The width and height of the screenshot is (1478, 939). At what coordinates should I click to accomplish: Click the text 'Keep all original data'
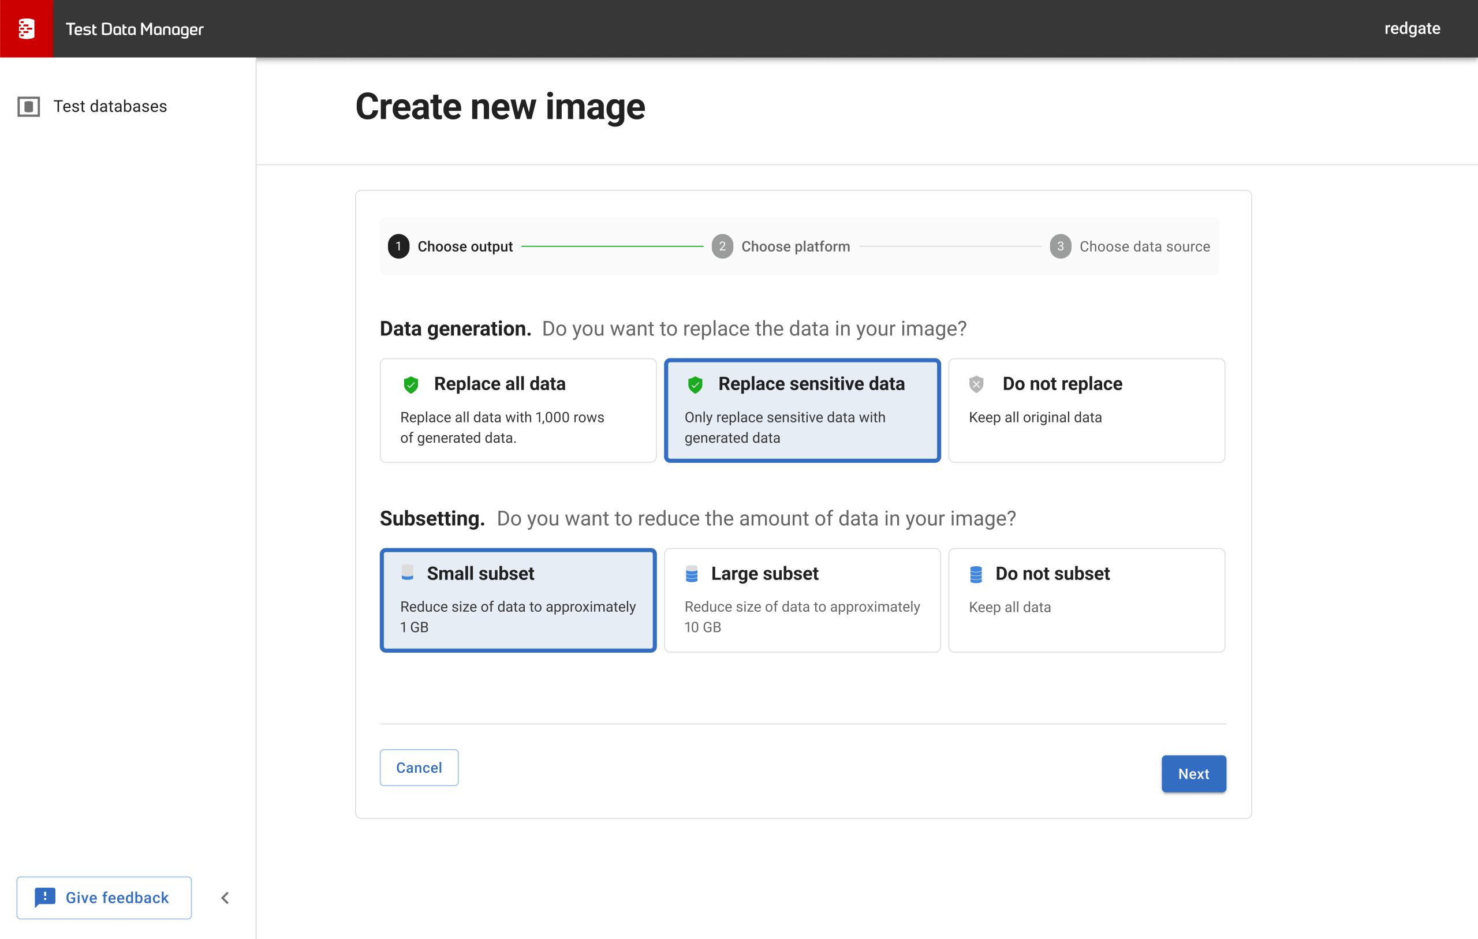click(x=1035, y=417)
